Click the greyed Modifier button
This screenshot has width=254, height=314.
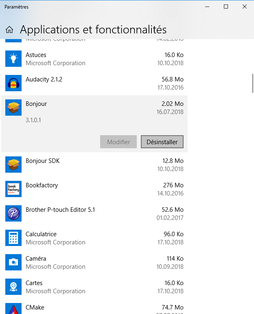(118, 142)
